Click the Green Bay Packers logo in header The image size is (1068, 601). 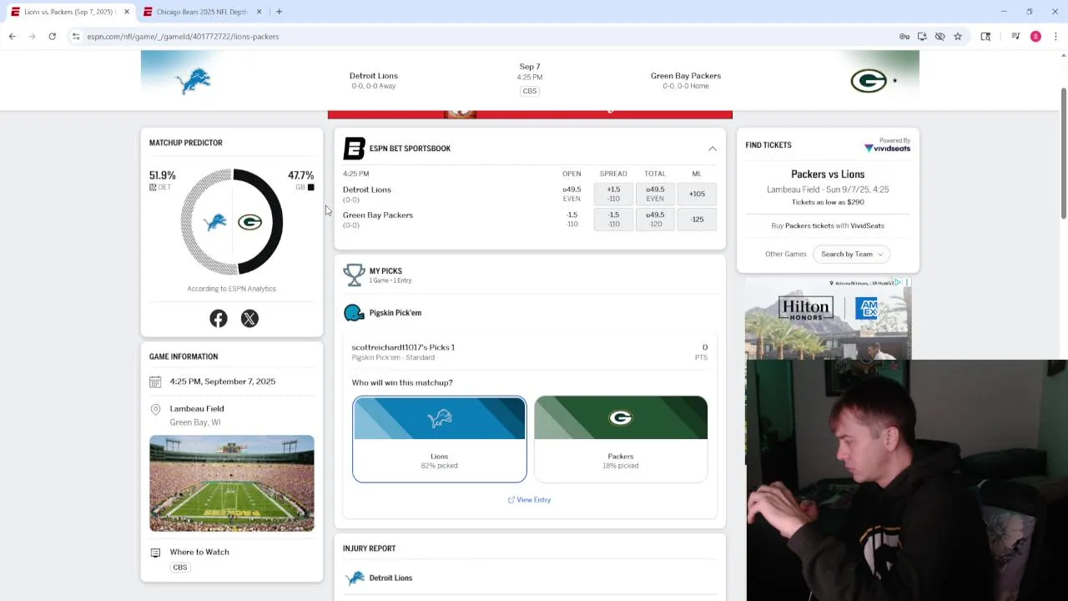coord(868,80)
